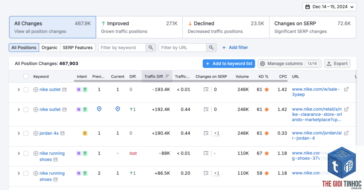Select the All Positions filter
Viewport: 364px width, 190px height.
[x=24, y=48]
